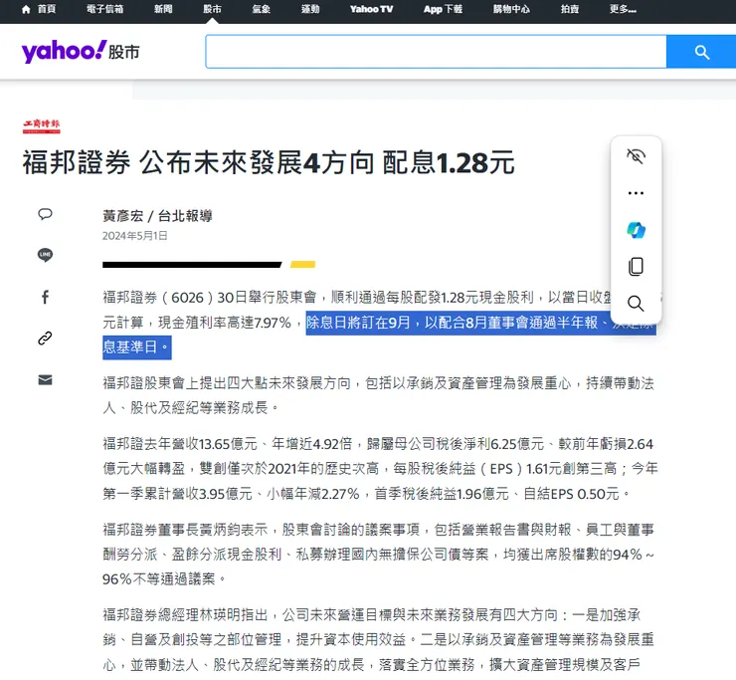Copy article link with chain icon
Image resolution: width=736 pixels, height=680 pixels.
[45, 339]
